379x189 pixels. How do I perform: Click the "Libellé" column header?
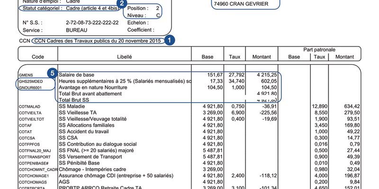click(125, 57)
